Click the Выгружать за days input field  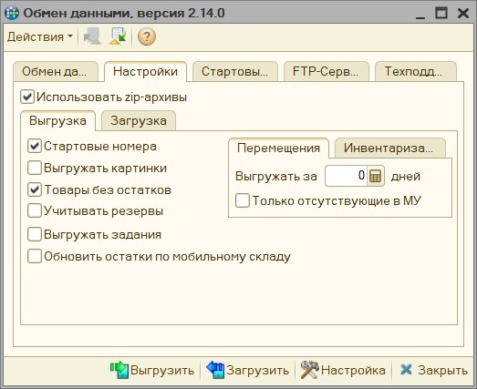pyautogui.click(x=346, y=176)
